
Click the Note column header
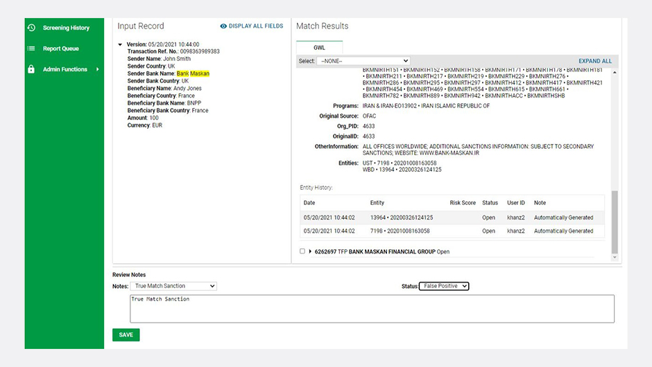click(x=540, y=203)
